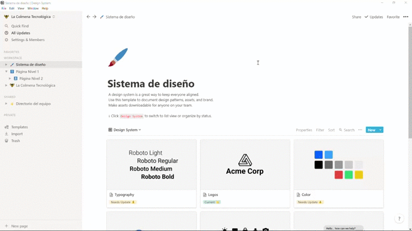The width and height of the screenshot is (412, 231).
Task: Open the Design System view dropdown
Action: tap(125, 130)
